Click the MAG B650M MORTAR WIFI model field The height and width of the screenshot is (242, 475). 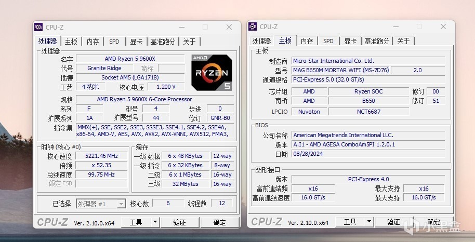pyautogui.click(x=341, y=70)
